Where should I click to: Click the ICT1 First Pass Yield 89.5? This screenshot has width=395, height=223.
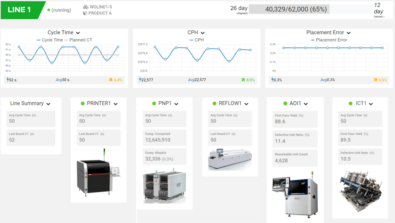coord(345,140)
